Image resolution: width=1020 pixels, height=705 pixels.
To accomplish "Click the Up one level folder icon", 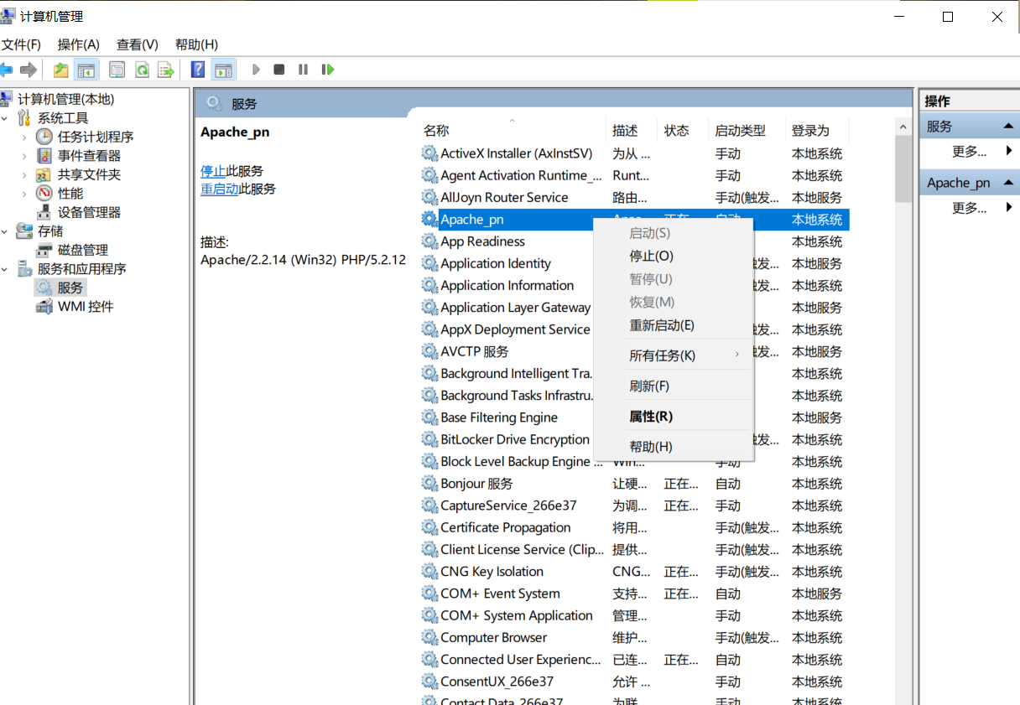I will (x=60, y=70).
